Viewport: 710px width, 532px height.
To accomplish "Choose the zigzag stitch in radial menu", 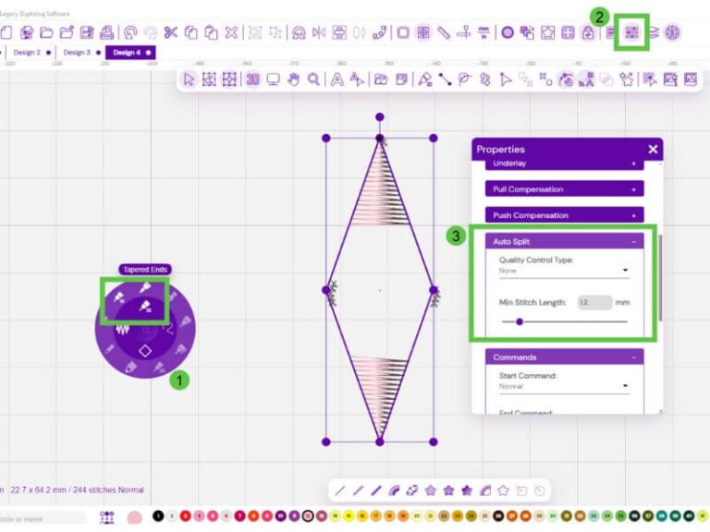I will [119, 330].
